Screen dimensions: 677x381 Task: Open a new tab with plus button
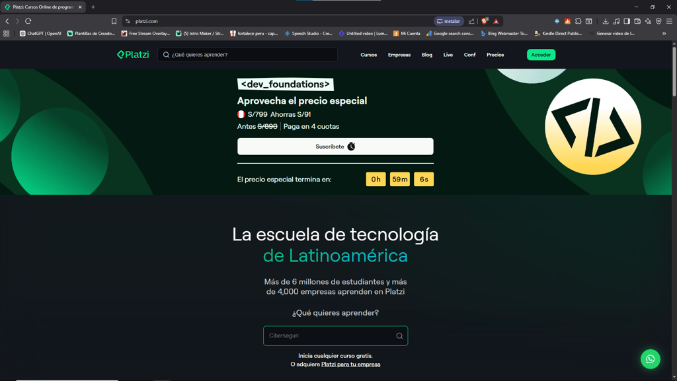pos(93,7)
